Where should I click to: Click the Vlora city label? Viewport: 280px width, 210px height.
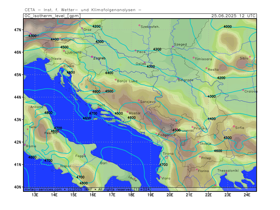tap(166, 178)
